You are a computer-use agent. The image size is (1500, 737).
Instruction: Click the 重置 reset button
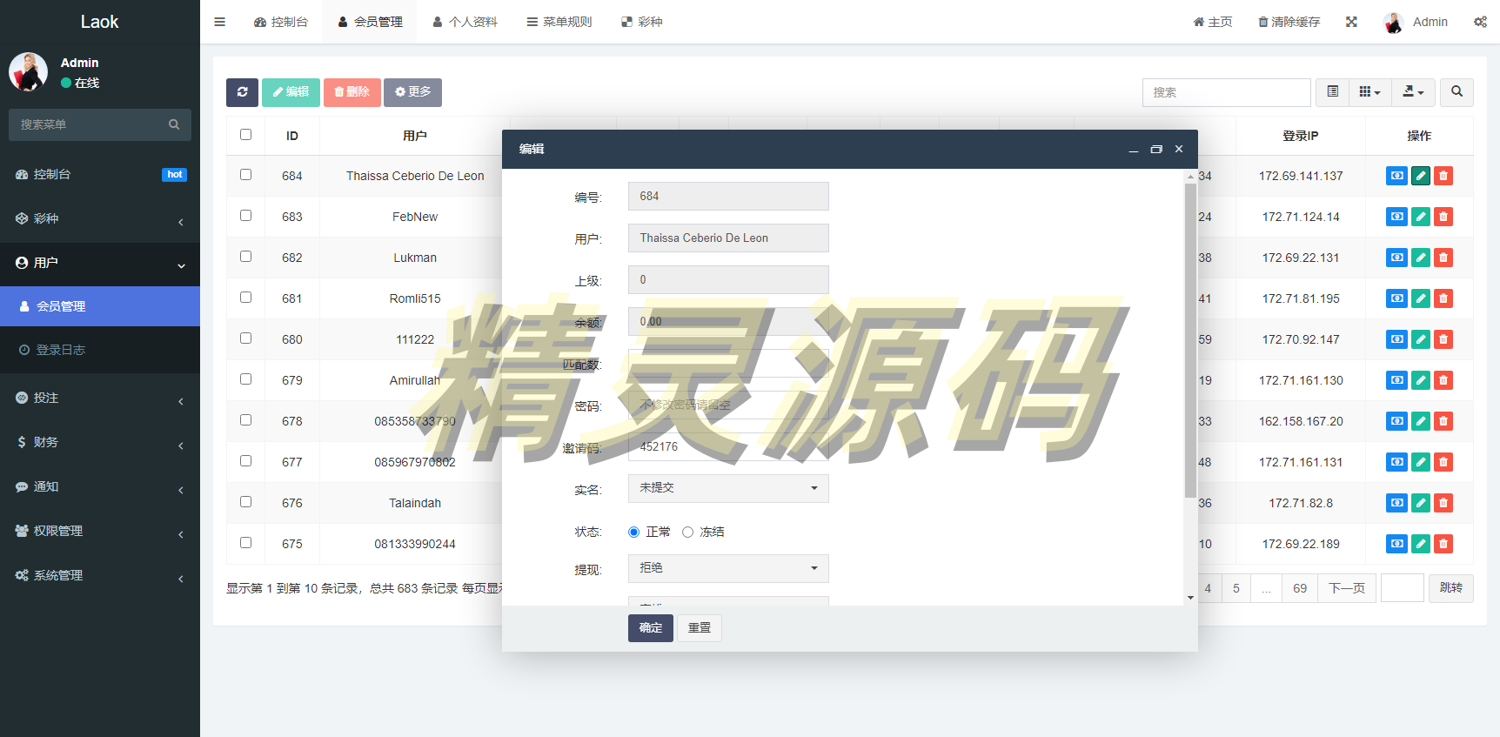click(700, 627)
